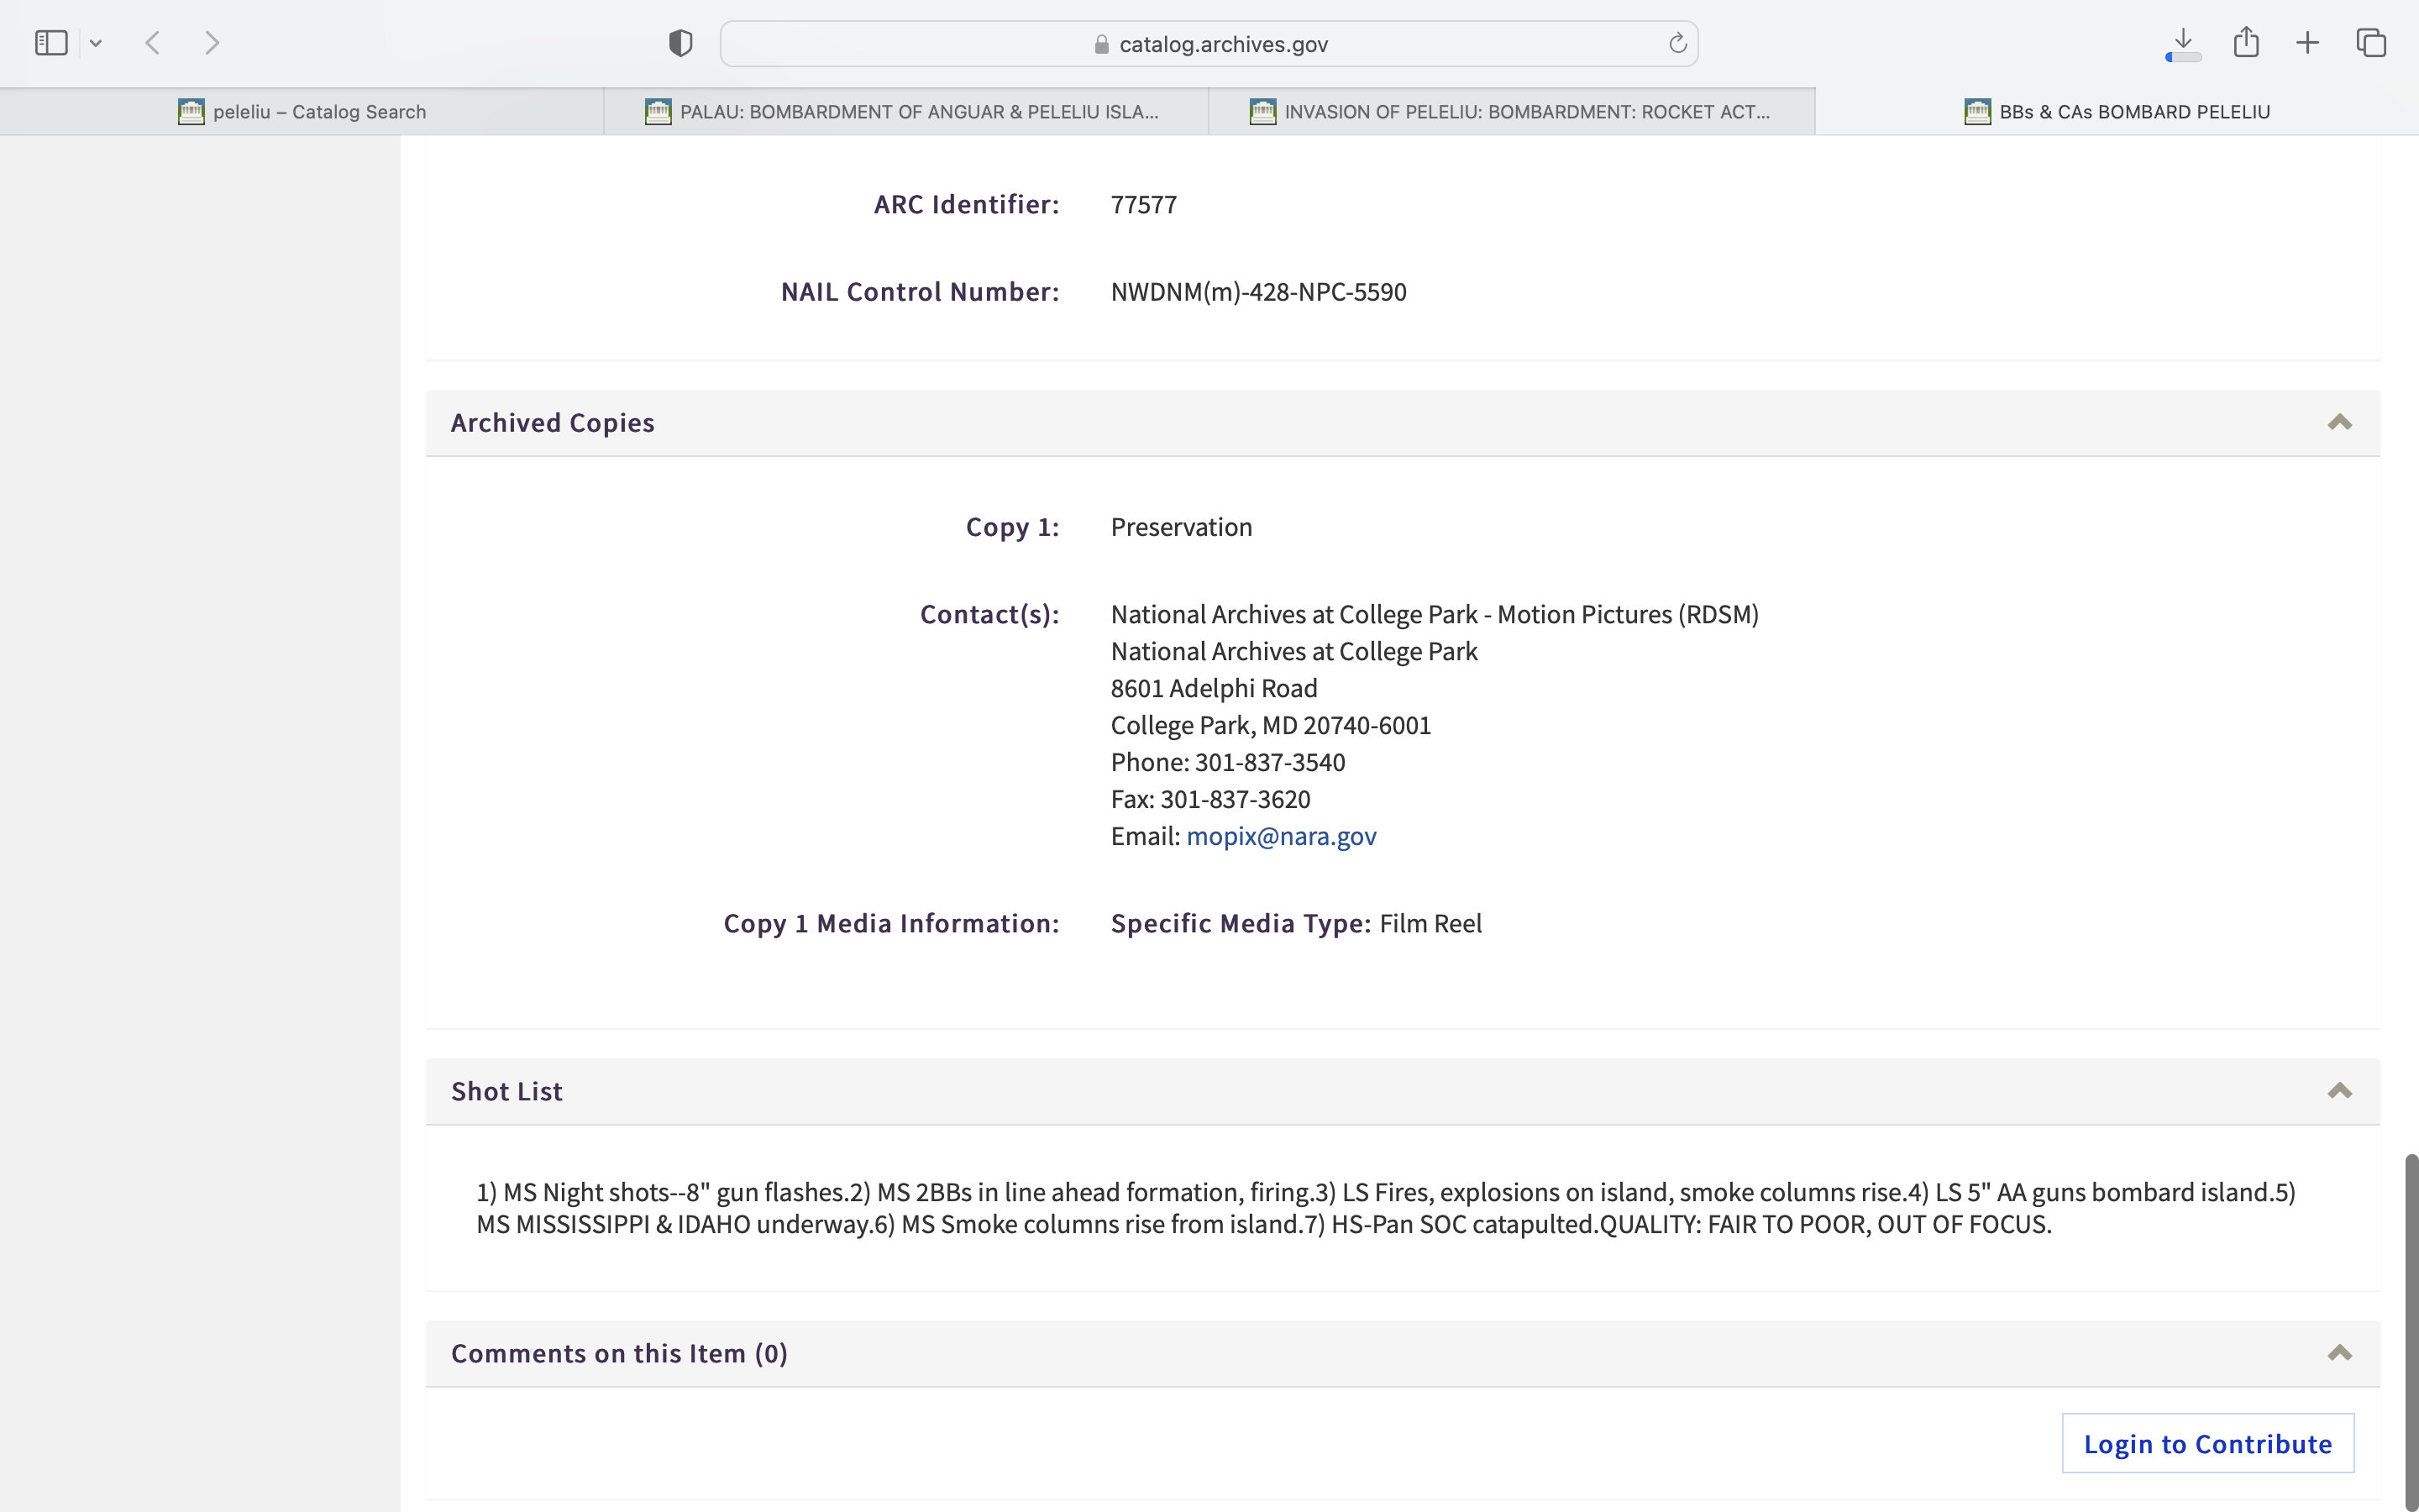
Task: Switch to the PALAU BOMBARDMENT OF ANGUAR tab
Action: 905,112
